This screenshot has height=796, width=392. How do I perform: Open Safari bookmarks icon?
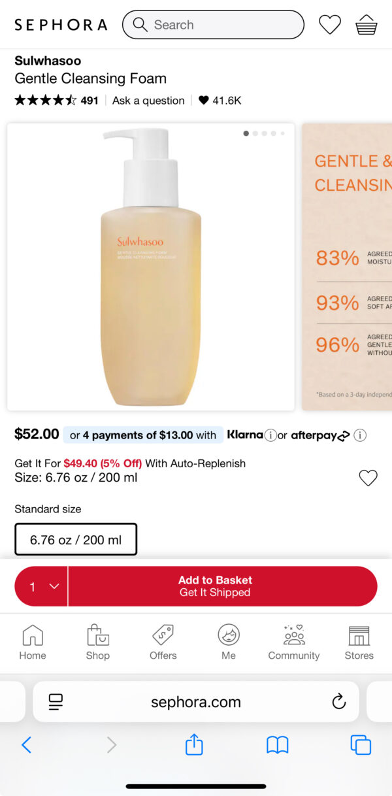pyautogui.click(x=277, y=744)
